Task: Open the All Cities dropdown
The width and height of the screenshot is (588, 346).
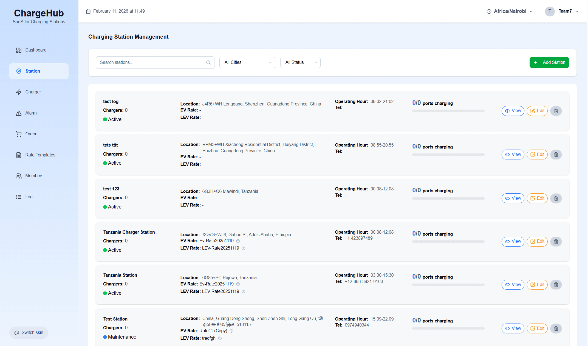Action: pos(247,62)
